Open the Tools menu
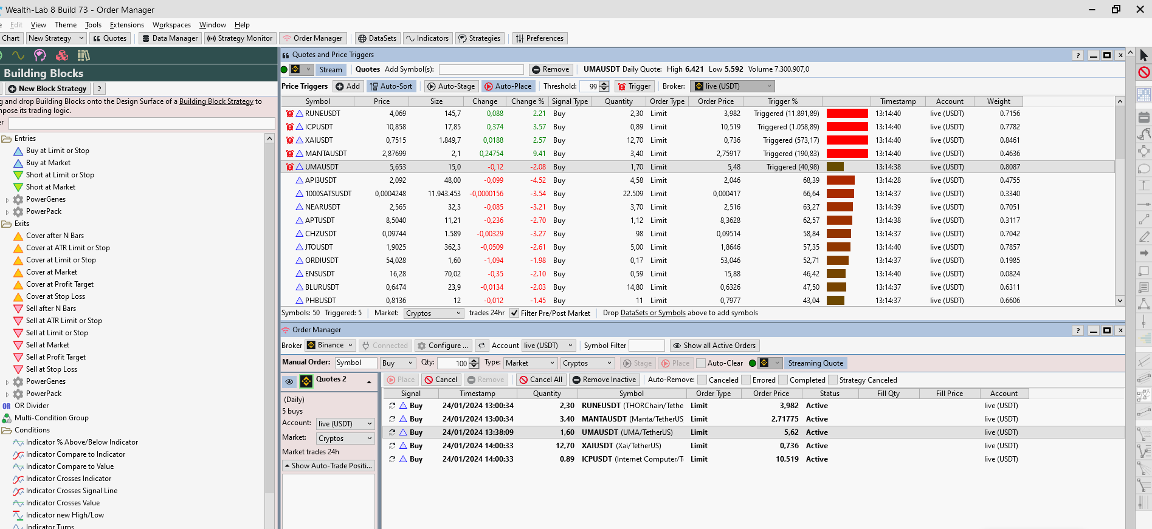 (x=93, y=25)
